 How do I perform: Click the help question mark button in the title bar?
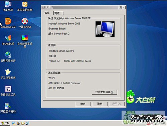click(120, 7)
